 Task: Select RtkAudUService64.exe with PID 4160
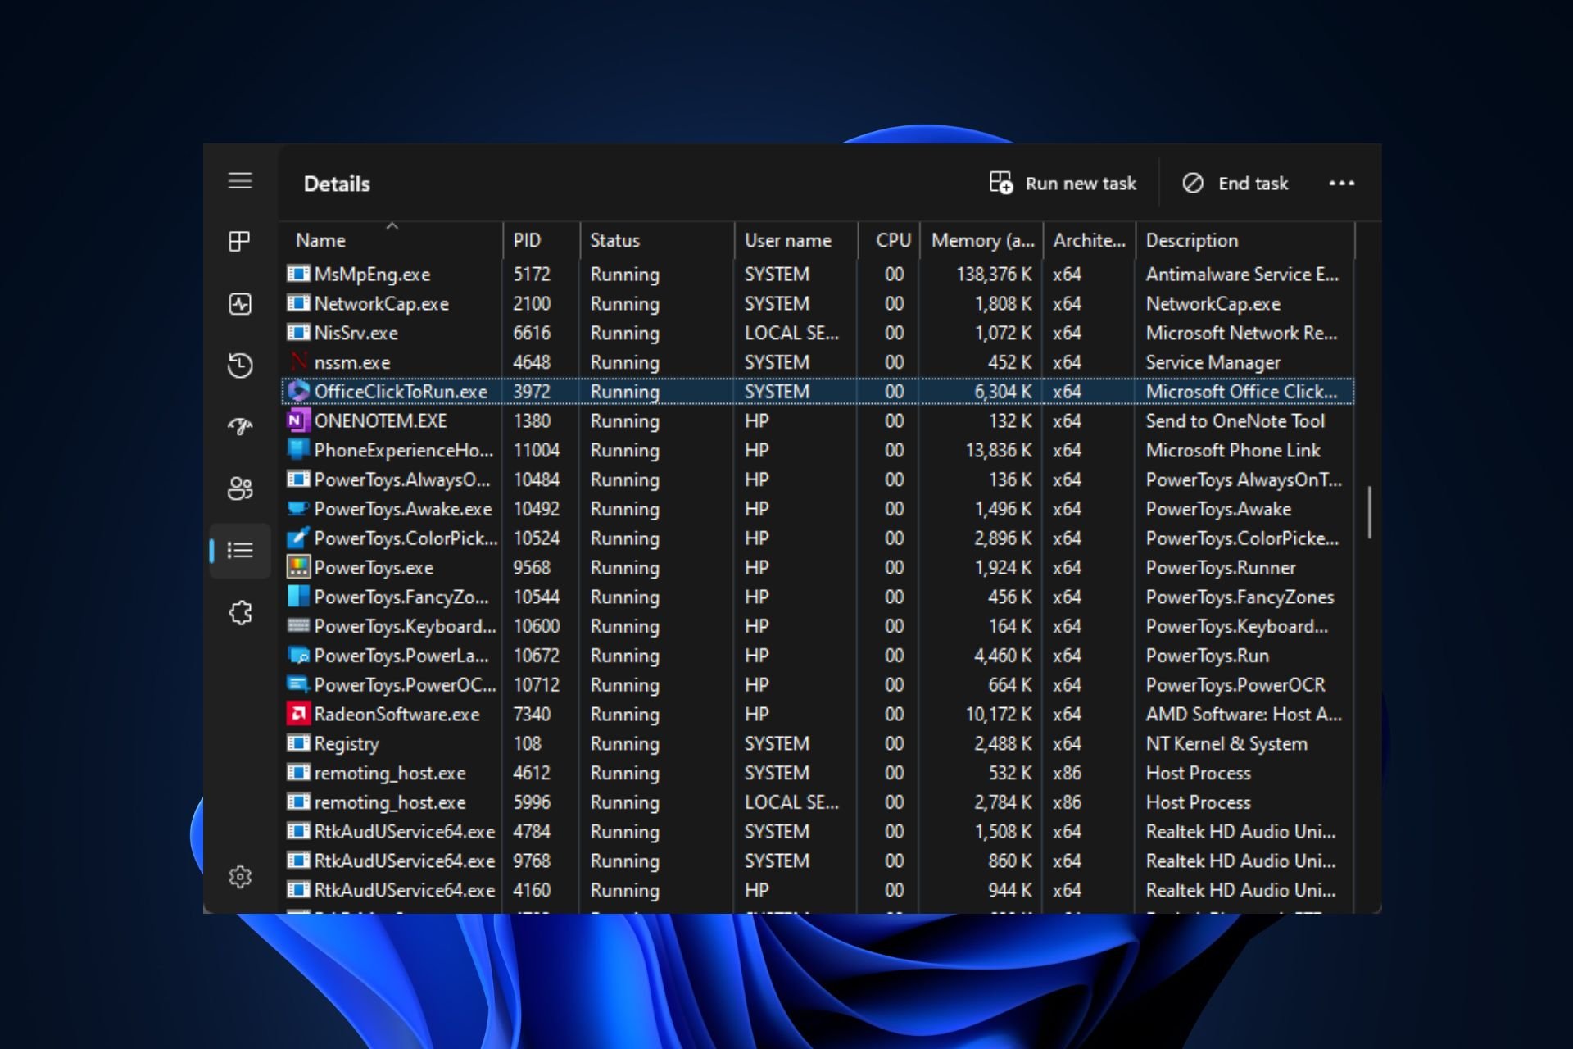coord(405,890)
